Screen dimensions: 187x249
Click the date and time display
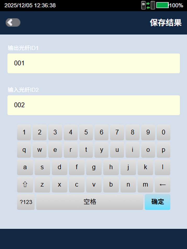[x=30, y=5]
